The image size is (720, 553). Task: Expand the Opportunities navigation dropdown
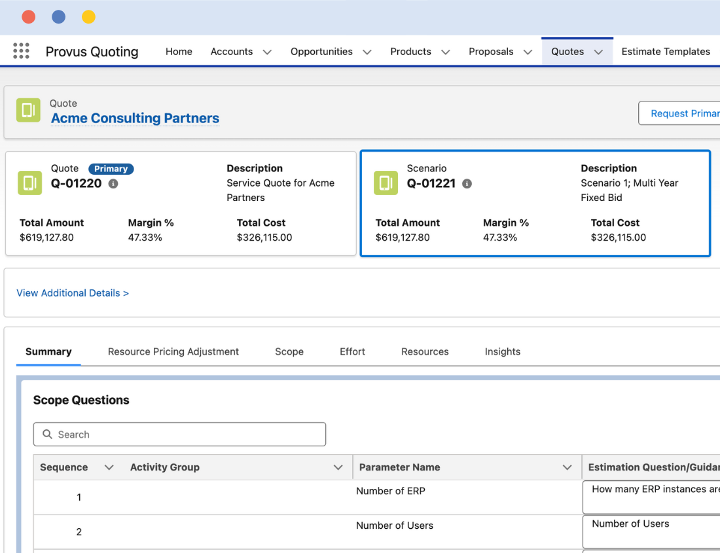(x=367, y=51)
